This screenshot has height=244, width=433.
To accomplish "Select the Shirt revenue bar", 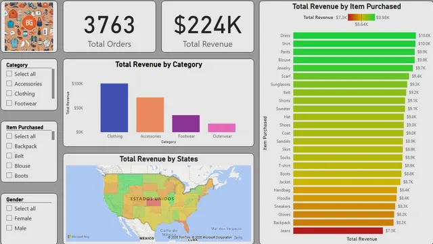I will pyautogui.click(x=355, y=43).
